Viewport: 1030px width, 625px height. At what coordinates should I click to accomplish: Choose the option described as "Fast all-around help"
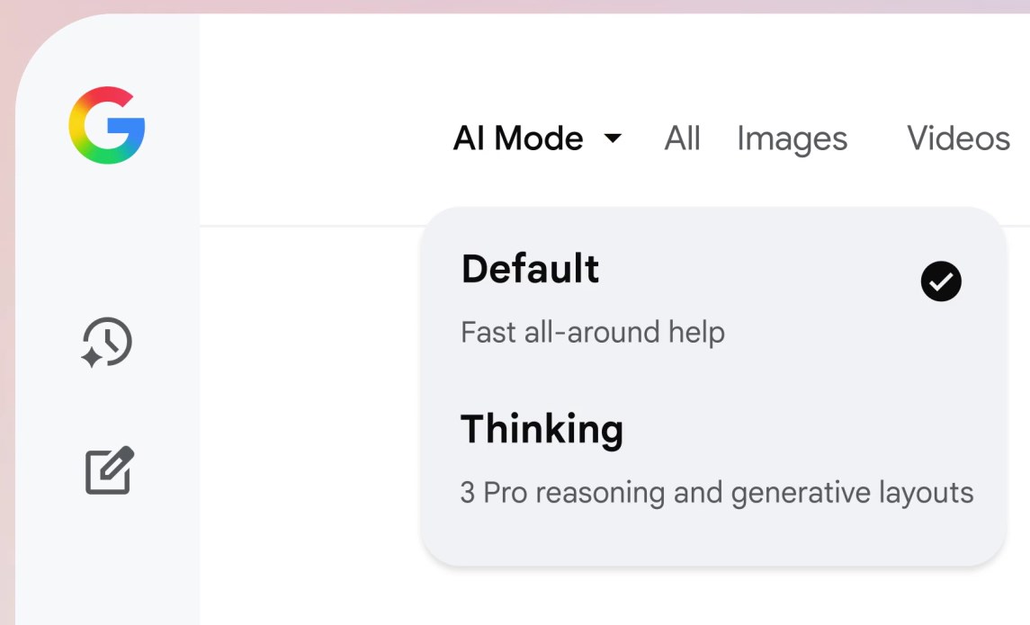pos(593,333)
